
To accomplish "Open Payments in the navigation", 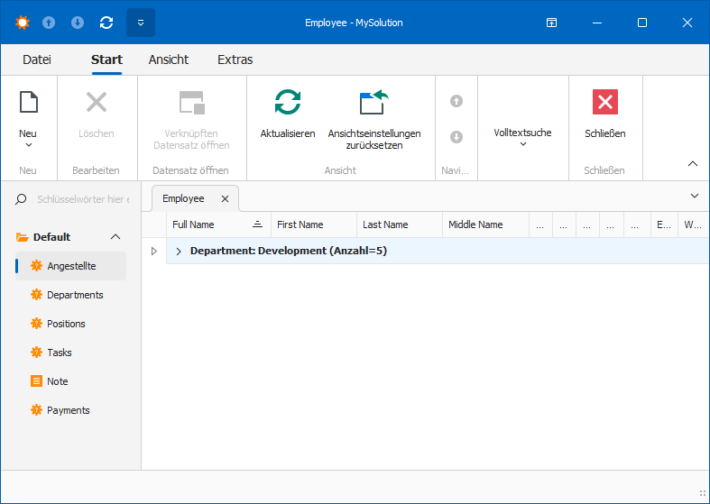I will pos(70,410).
